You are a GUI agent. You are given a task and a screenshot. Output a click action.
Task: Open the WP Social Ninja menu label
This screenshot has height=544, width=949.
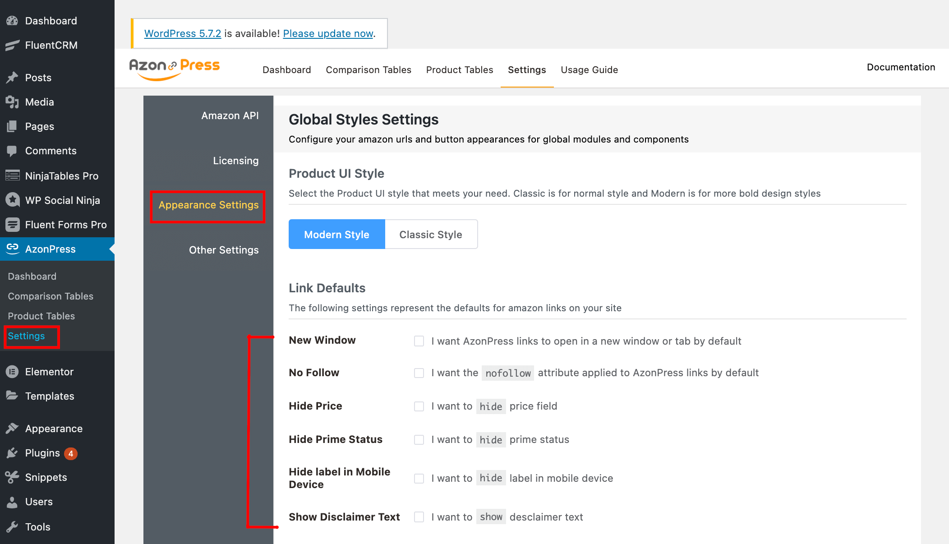pyautogui.click(x=63, y=200)
